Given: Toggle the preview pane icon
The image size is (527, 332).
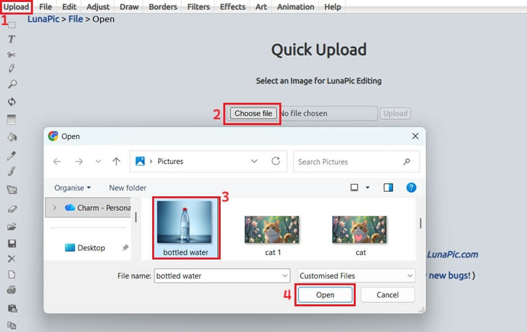Looking at the screenshot, I should click(x=388, y=188).
